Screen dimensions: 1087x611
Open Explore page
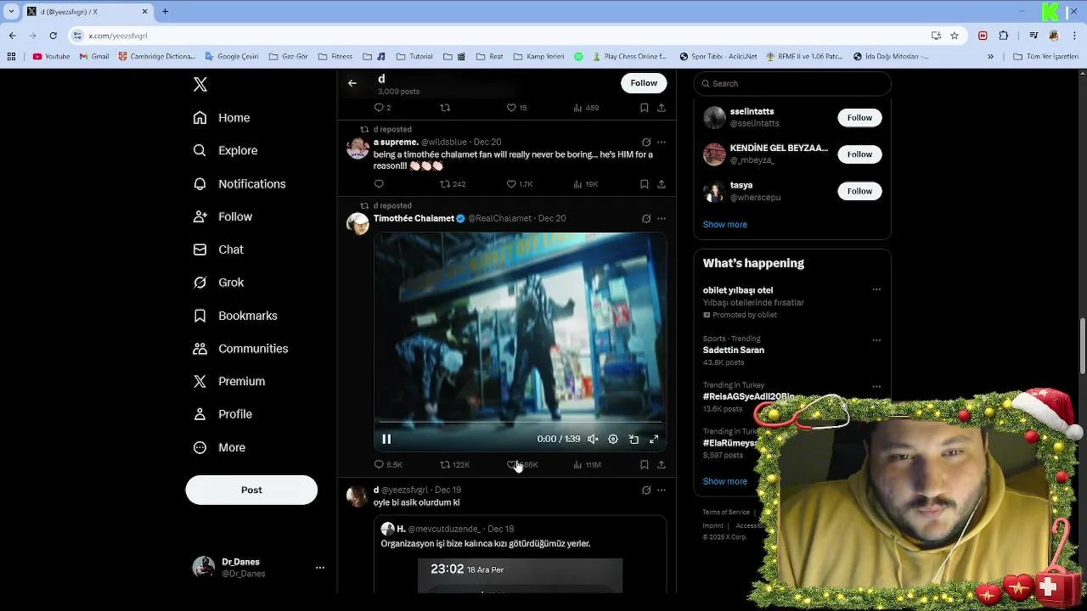225,150
